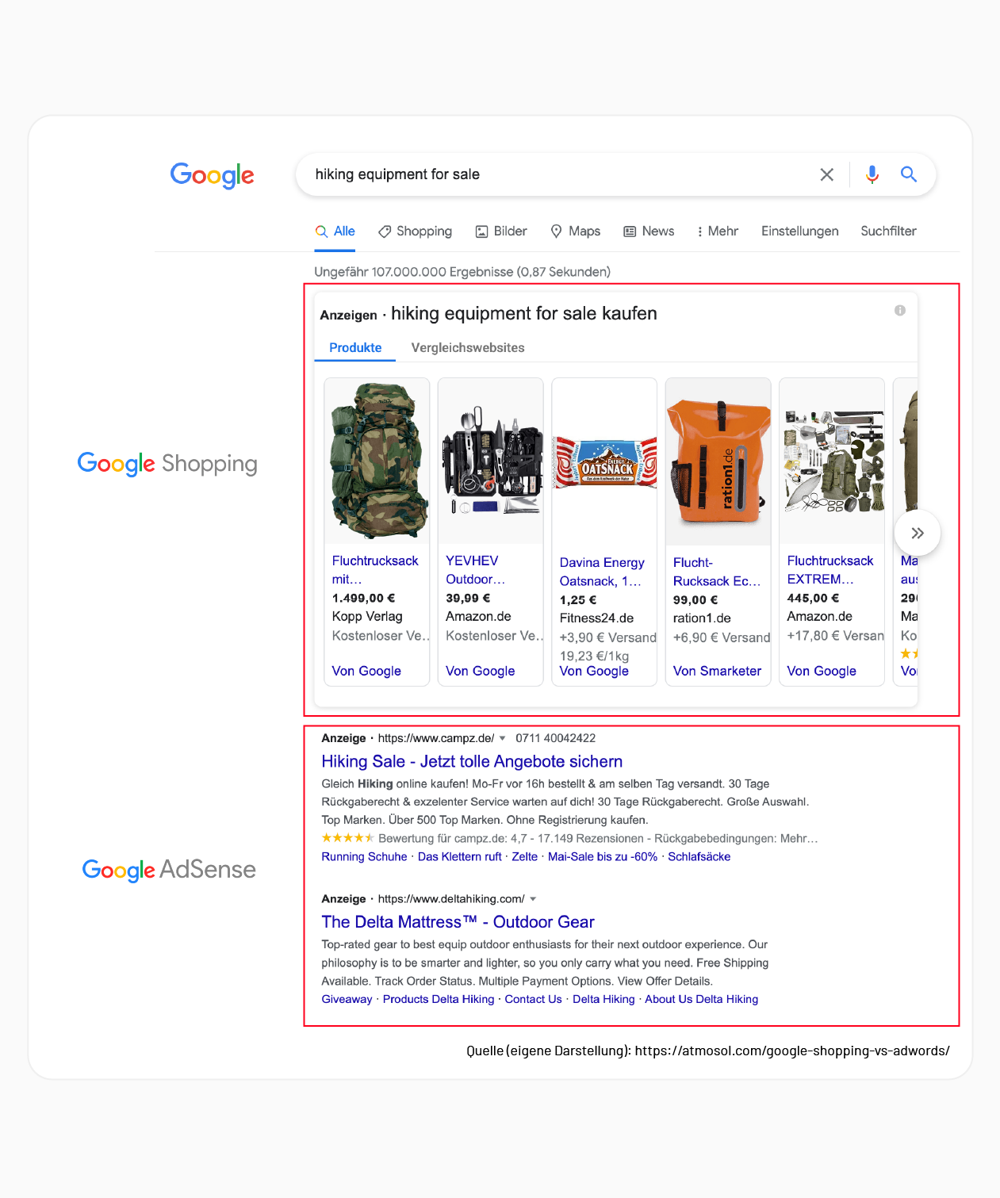Clear the search query with X icon

pos(826,174)
